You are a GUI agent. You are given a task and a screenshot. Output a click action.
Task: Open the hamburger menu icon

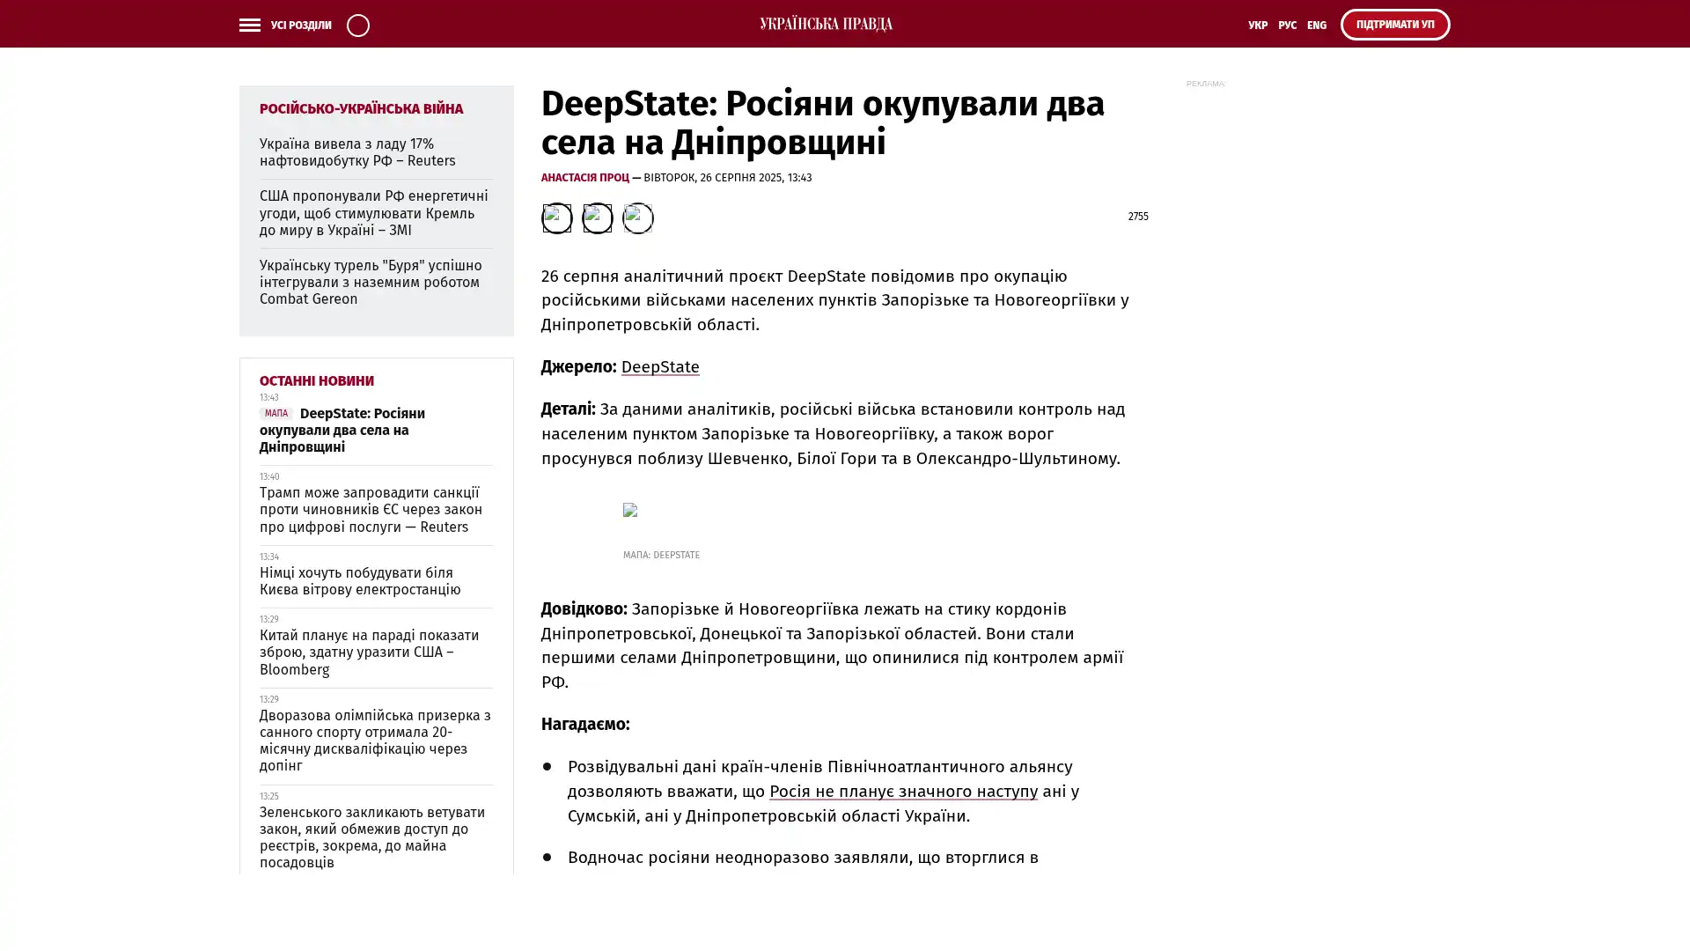point(249,25)
